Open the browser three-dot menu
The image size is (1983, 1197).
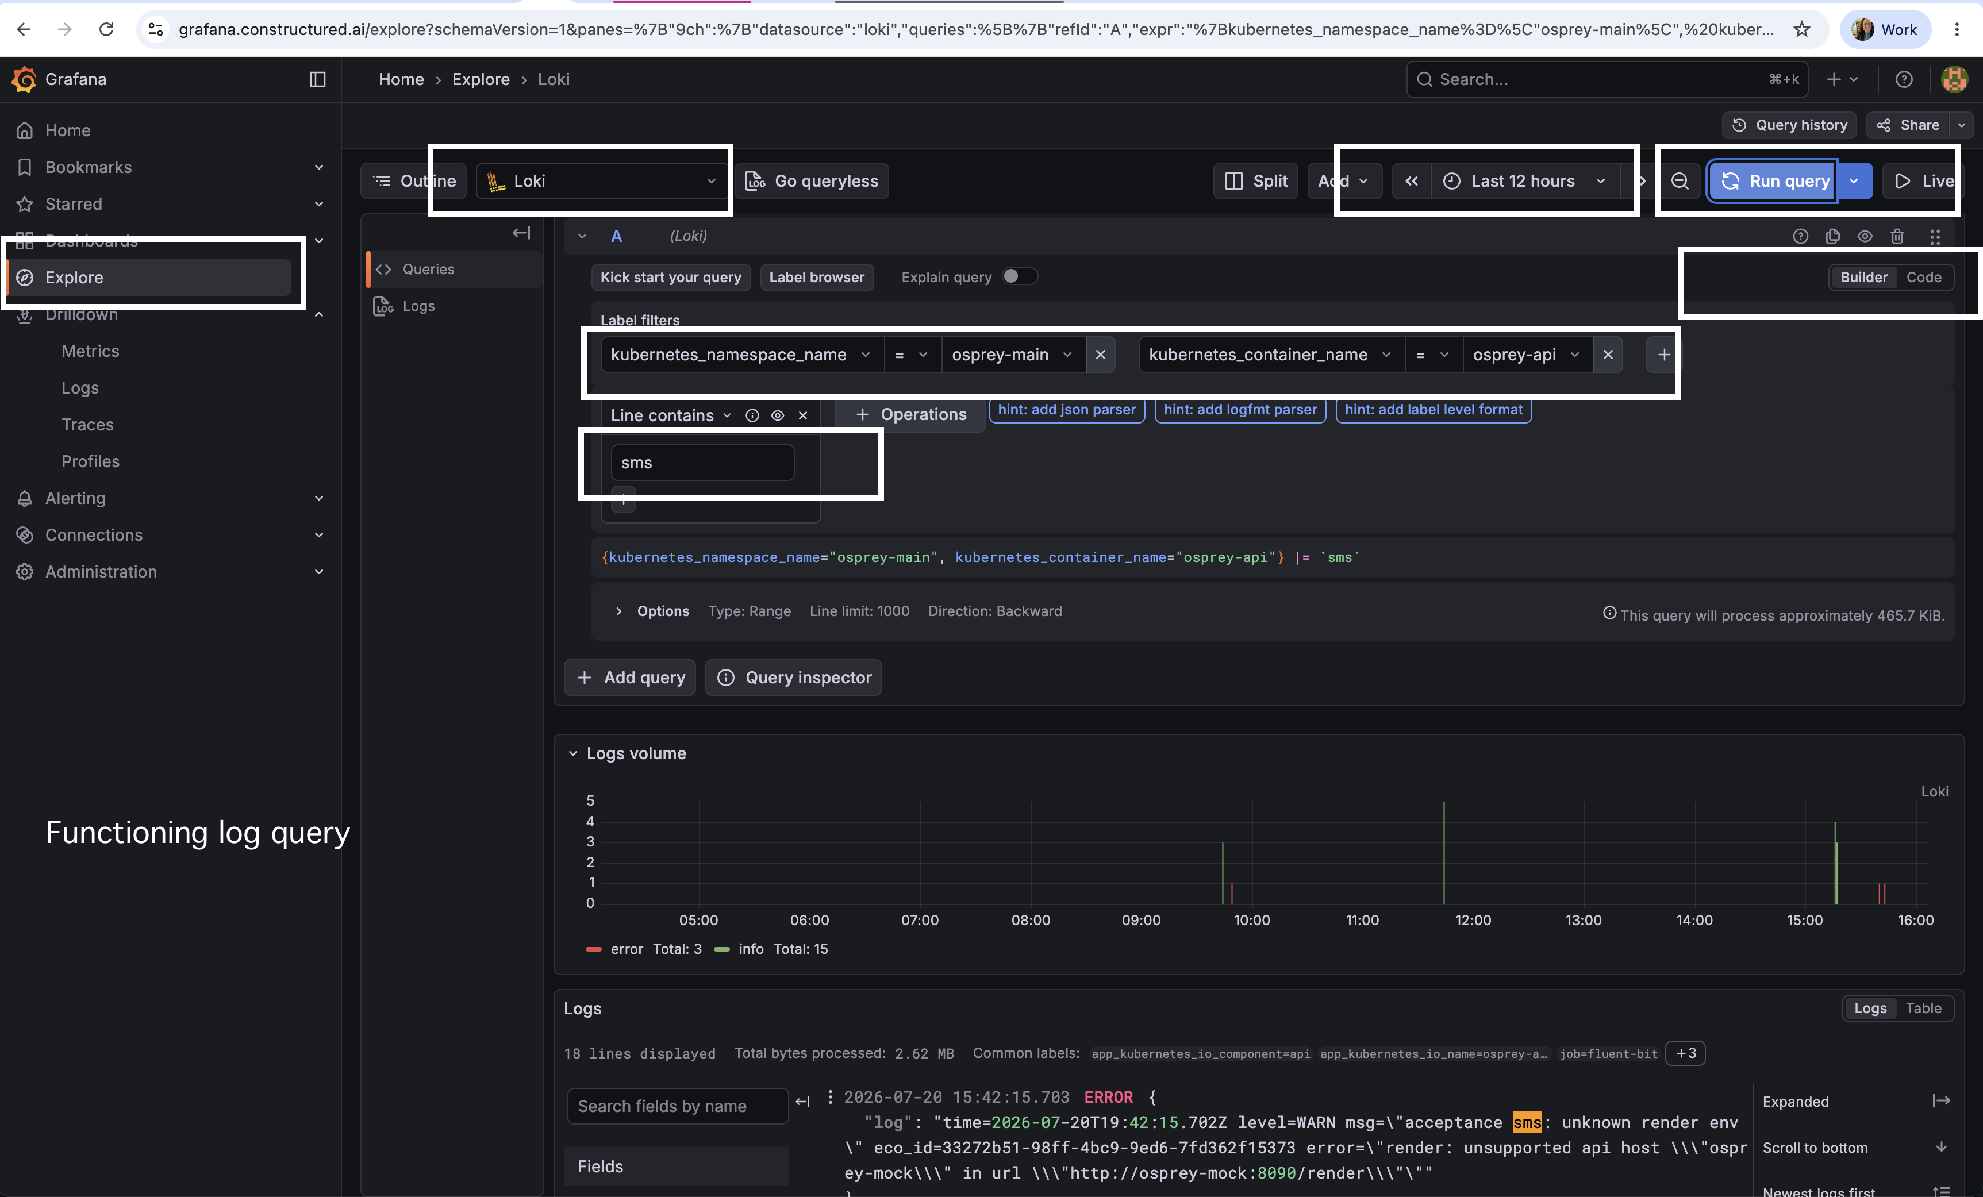(x=1957, y=29)
